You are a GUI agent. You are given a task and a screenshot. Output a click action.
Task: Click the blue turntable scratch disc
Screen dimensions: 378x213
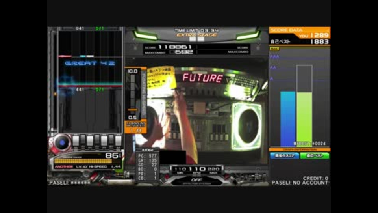pos(62,142)
